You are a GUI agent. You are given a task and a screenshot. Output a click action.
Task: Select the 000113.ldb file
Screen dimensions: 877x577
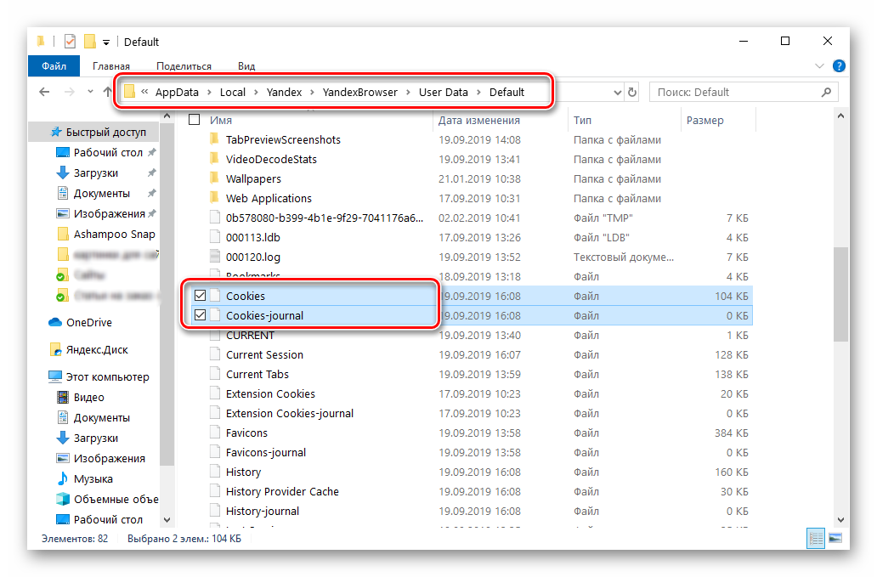252,238
